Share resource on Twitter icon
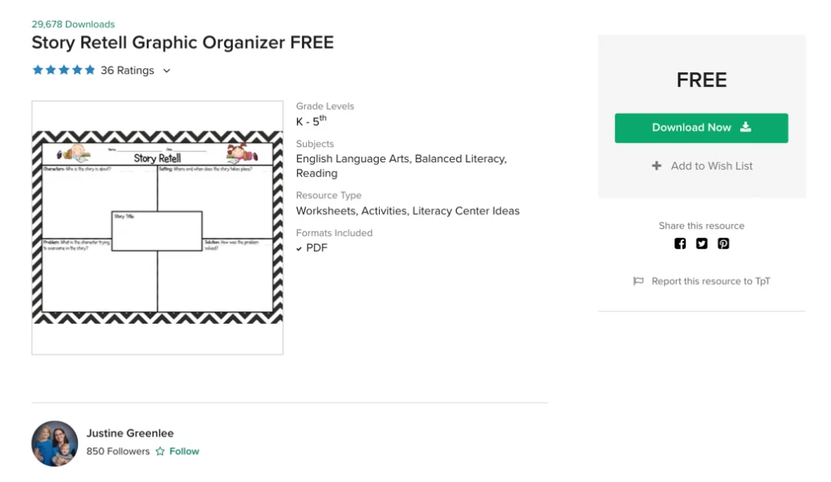 pos(702,243)
